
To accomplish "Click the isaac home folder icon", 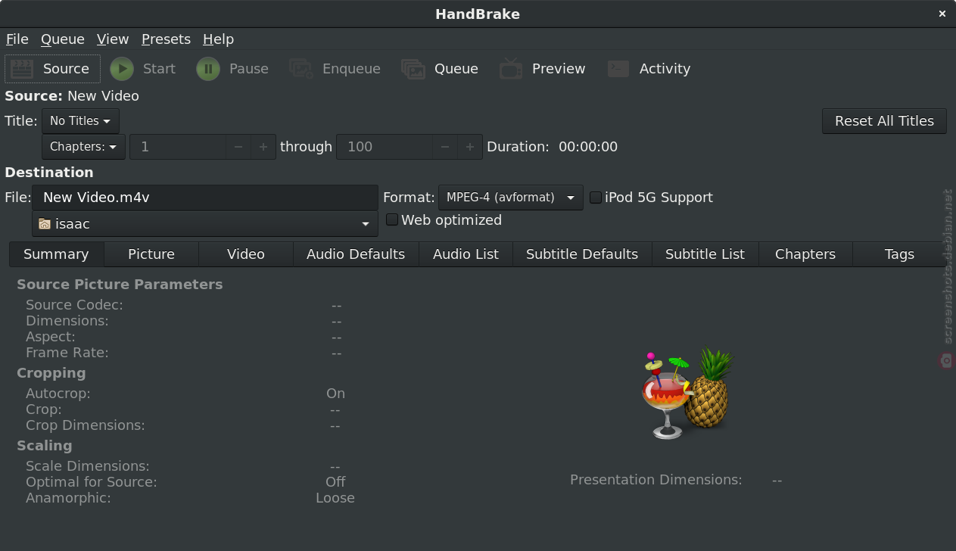I will point(45,224).
